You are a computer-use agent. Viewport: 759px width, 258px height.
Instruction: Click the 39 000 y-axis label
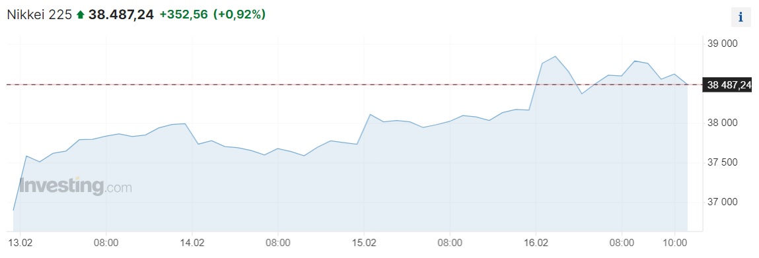coord(722,44)
